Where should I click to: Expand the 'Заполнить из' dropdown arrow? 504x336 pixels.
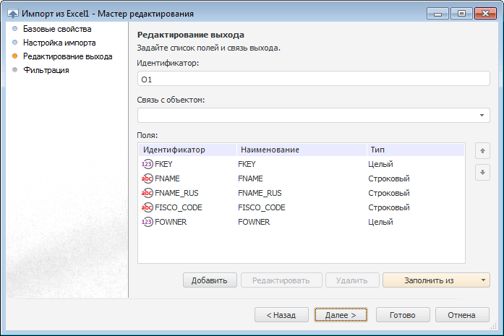click(482, 280)
